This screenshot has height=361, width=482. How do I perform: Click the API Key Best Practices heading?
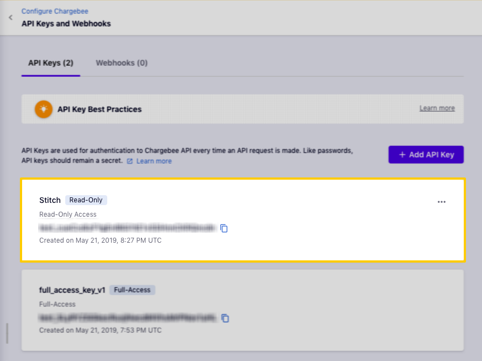99,109
